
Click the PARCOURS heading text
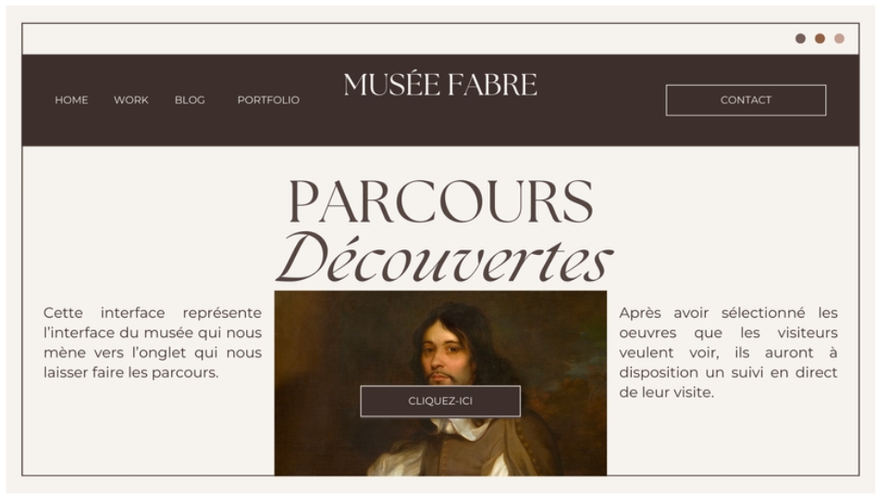[x=440, y=202]
